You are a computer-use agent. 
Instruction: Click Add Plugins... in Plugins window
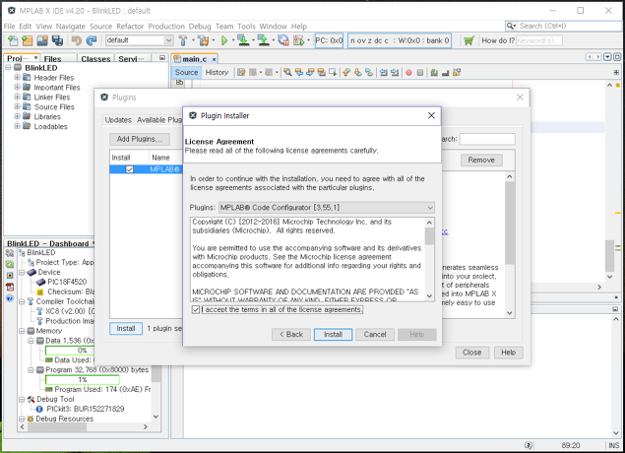coord(140,139)
